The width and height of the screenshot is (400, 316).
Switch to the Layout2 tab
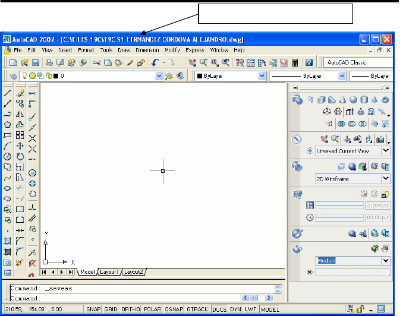[134, 272]
